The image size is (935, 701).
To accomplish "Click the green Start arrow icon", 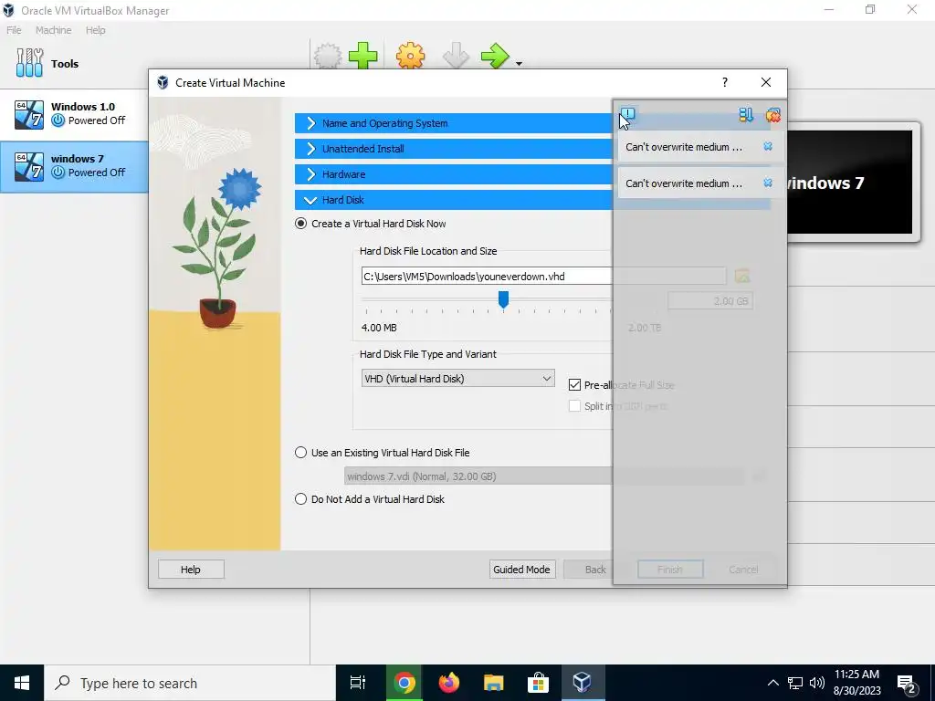I will tap(495, 57).
